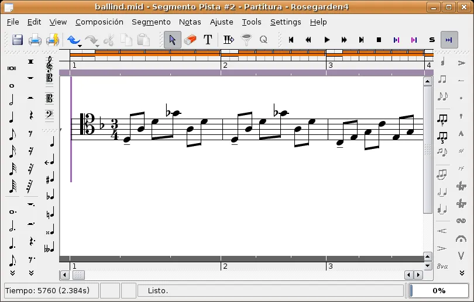Click the tuplet icon with question mark
This screenshot has width=474, height=302.
click(442, 120)
